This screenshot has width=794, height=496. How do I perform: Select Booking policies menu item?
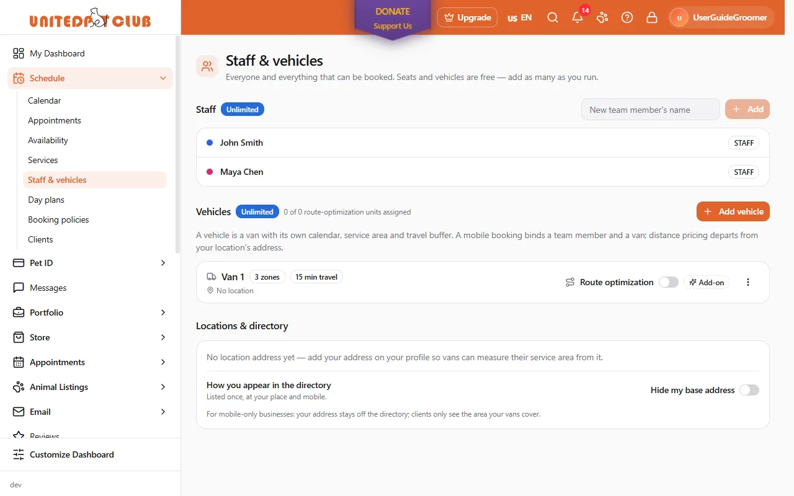coord(58,219)
